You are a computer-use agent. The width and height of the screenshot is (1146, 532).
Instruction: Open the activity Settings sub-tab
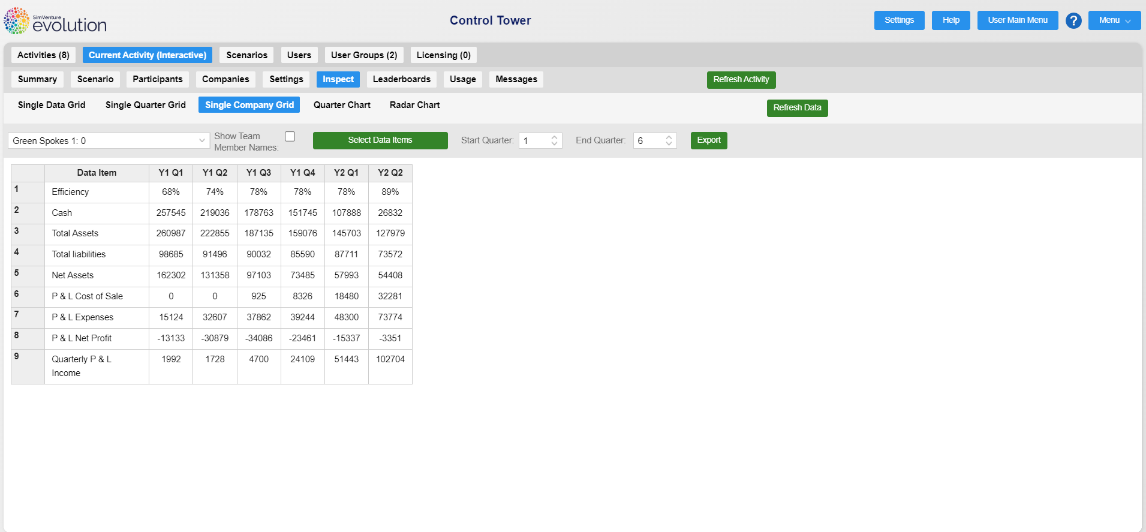click(x=286, y=79)
